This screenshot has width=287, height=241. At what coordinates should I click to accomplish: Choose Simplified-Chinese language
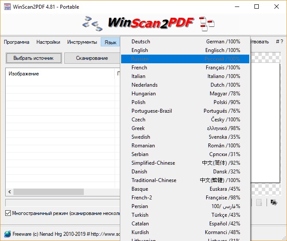[x=185, y=163]
